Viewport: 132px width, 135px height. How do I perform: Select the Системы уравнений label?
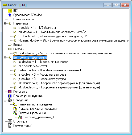pos(32,113)
